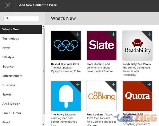Click 'The most popular Oylmpics news' description

(x=66, y=69)
